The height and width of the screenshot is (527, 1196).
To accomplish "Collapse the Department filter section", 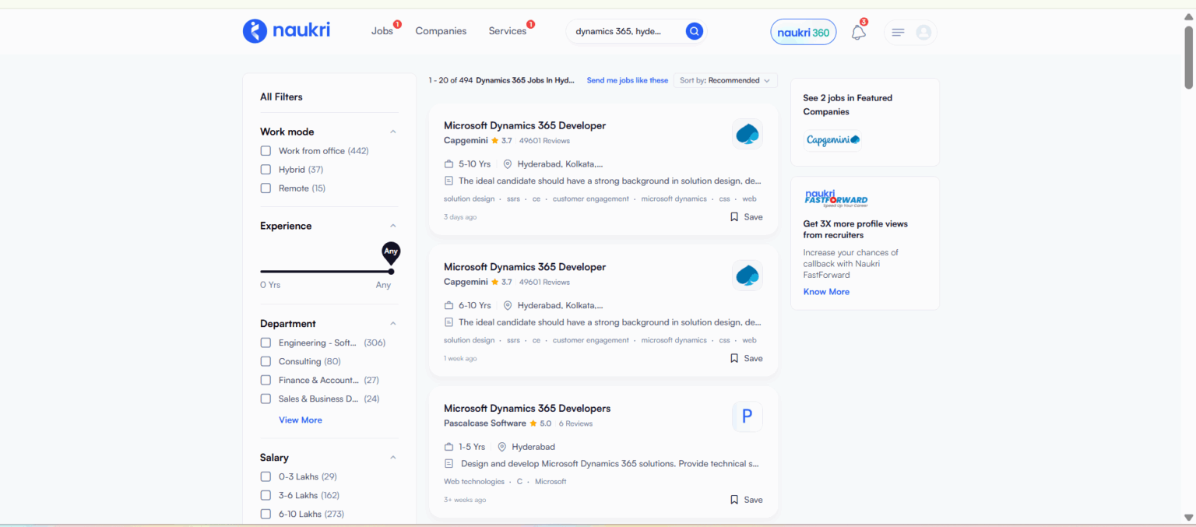I will tap(393, 324).
